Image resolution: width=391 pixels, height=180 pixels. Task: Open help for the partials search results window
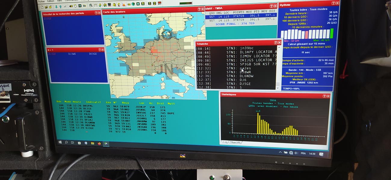[x=96, y=13]
